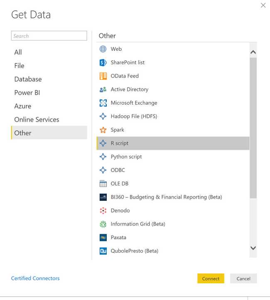
Task: Click the scrollbar down arrow
Action: pos(253,248)
